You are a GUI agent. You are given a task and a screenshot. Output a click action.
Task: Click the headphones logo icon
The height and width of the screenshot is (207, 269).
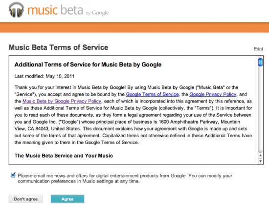16,10
